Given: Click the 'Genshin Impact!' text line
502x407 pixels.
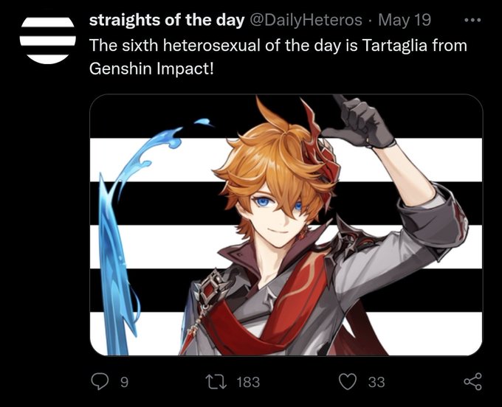Looking at the screenshot, I should coord(151,69).
